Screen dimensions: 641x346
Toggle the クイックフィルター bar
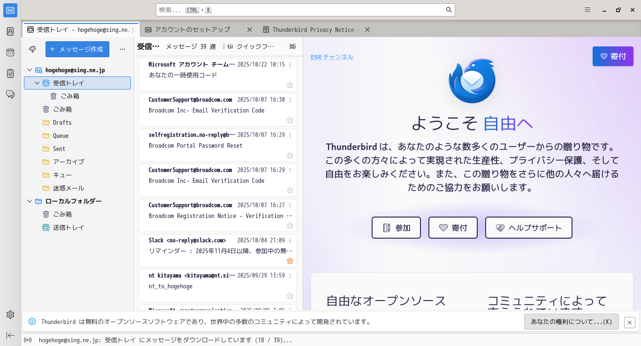pyautogui.click(x=249, y=46)
